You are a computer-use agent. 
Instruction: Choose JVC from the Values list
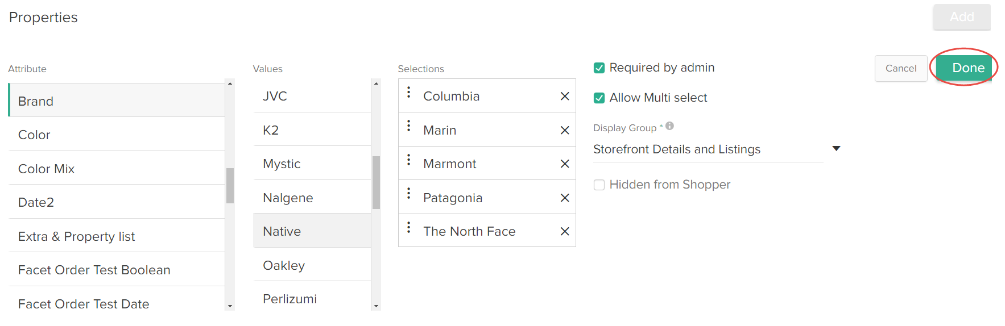tap(312, 96)
